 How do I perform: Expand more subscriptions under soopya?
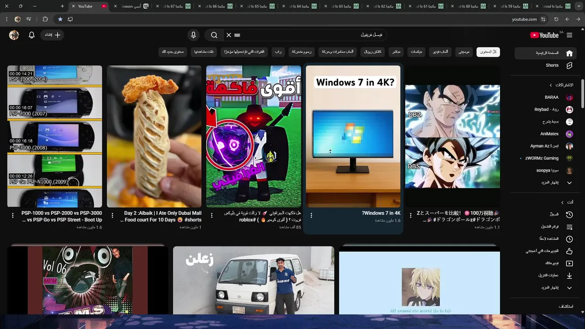(x=545, y=183)
